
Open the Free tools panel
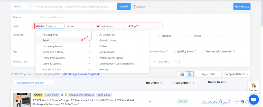click(253, 87)
